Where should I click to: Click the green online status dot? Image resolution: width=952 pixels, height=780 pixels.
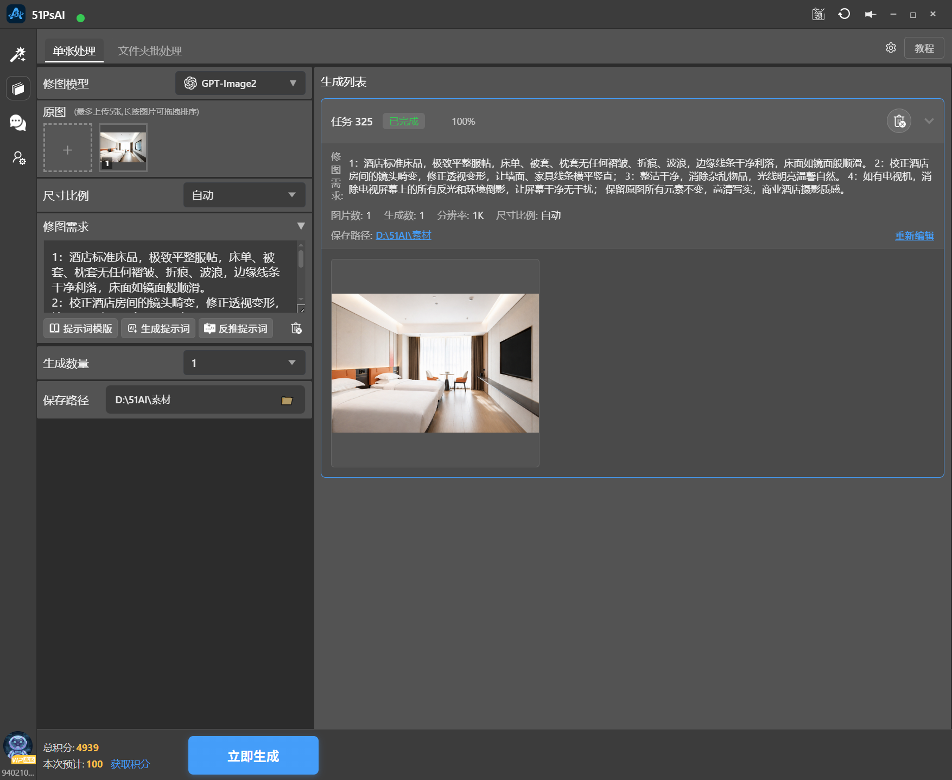point(81,18)
